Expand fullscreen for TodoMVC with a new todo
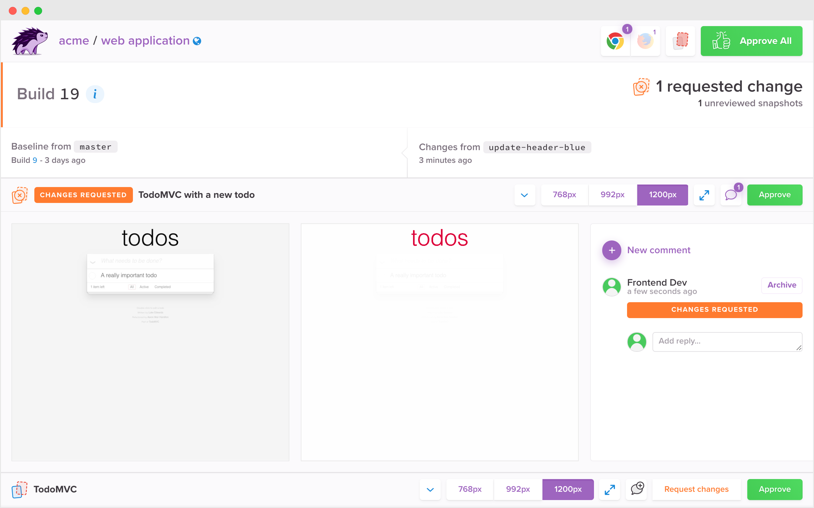814x508 pixels. (704, 195)
